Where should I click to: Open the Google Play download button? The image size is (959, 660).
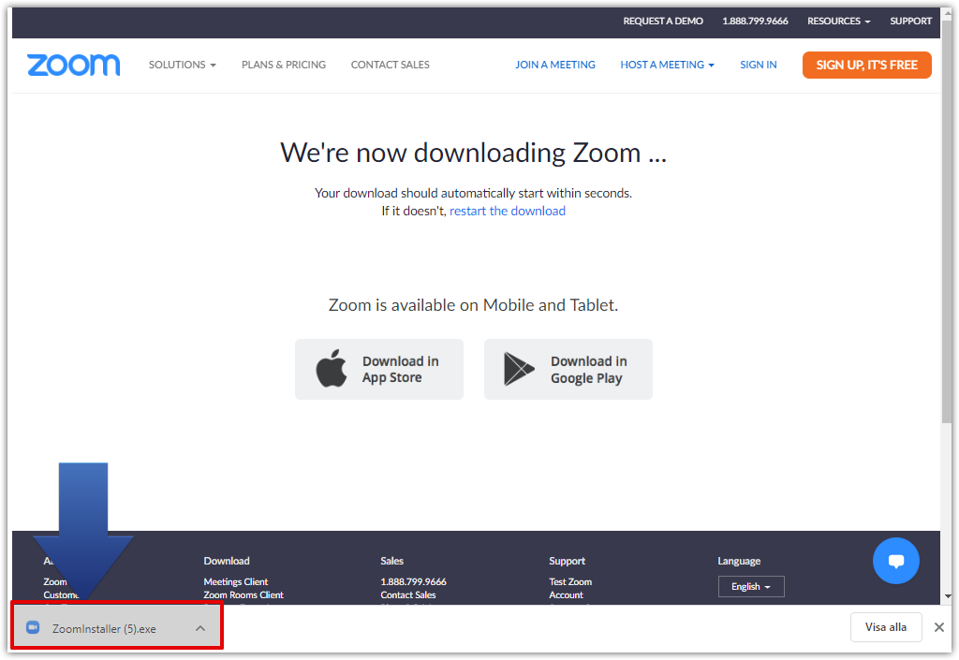click(x=568, y=369)
